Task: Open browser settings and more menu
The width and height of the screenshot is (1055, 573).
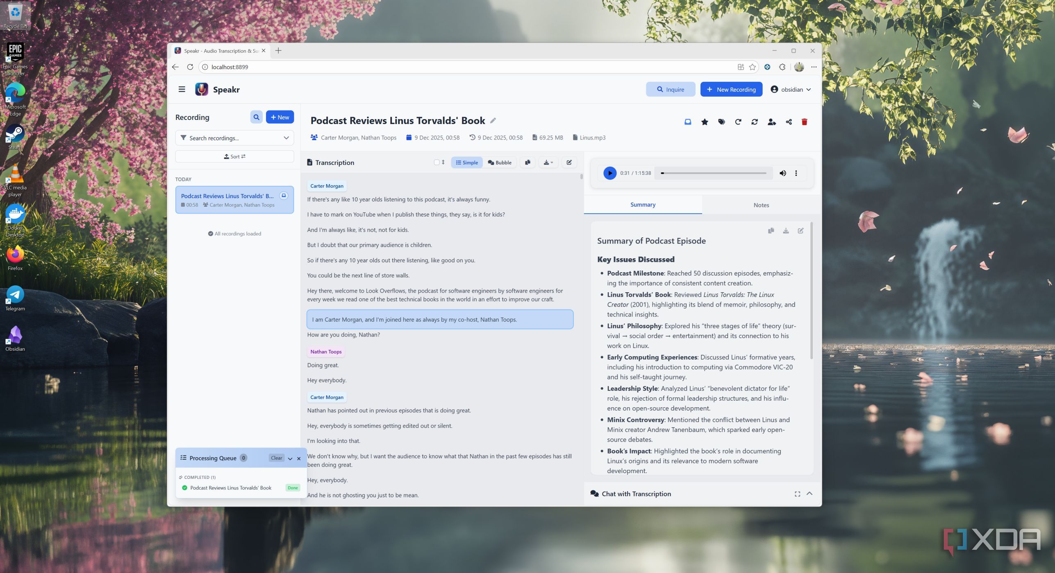Action: 814,67
